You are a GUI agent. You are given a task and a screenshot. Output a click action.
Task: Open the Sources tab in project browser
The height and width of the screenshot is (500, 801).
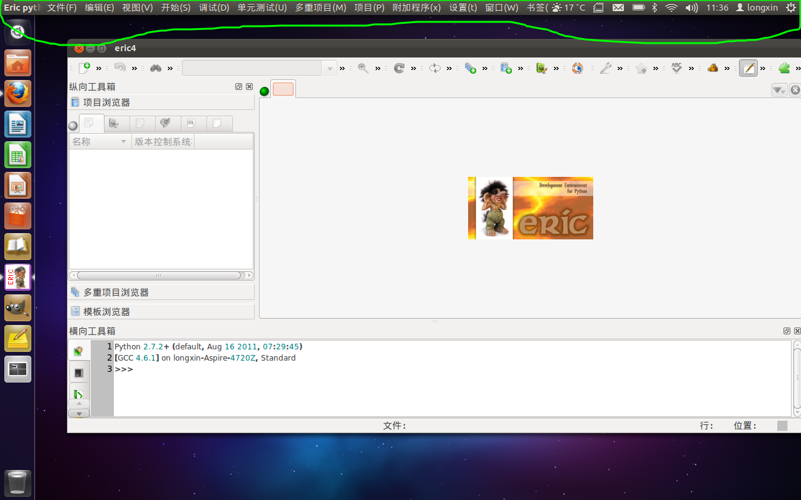tap(91, 123)
